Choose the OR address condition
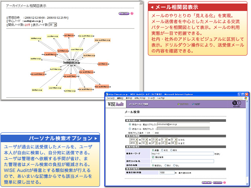Screen dimensions: 251x188 point(146,133)
